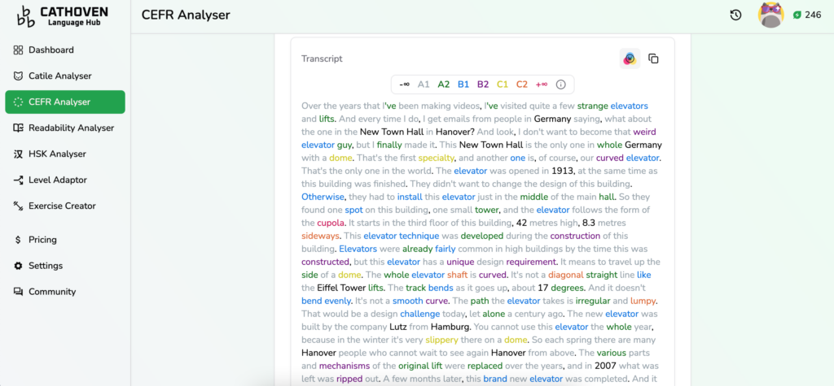This screenshot has width=834, height=386.
Task: Click the word 'irregular' in the transcript
Action: pyautogui.click(x=594, y=301)
